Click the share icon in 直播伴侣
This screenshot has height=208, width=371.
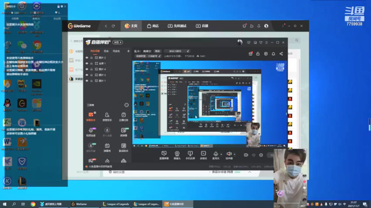point(281,54)
